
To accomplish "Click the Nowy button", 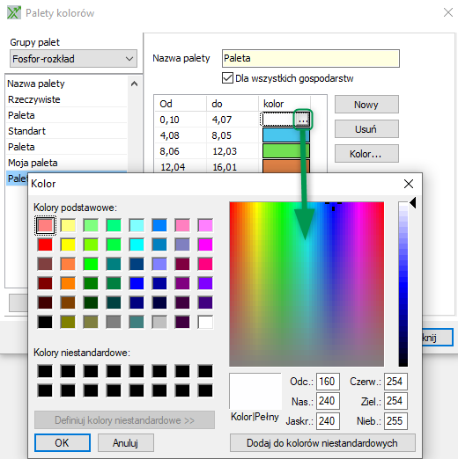I will tap(366, 105).
